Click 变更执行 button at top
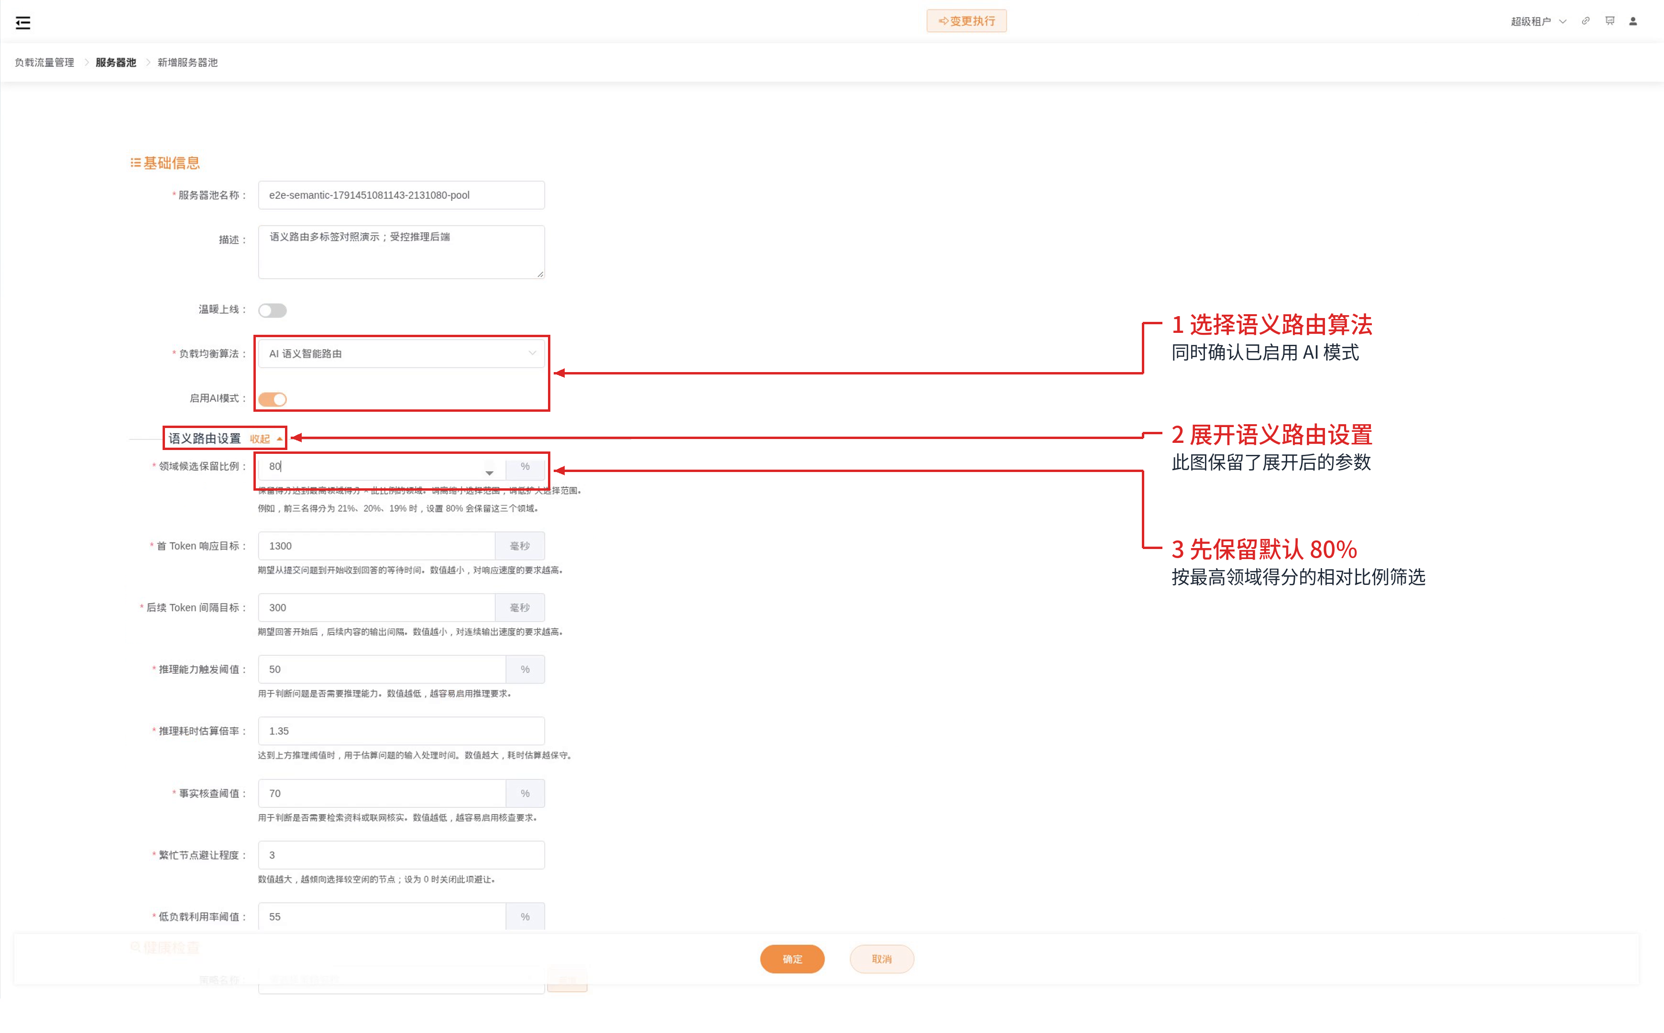The height and width of the screenshot is (1033, 1664). point(966,21)
